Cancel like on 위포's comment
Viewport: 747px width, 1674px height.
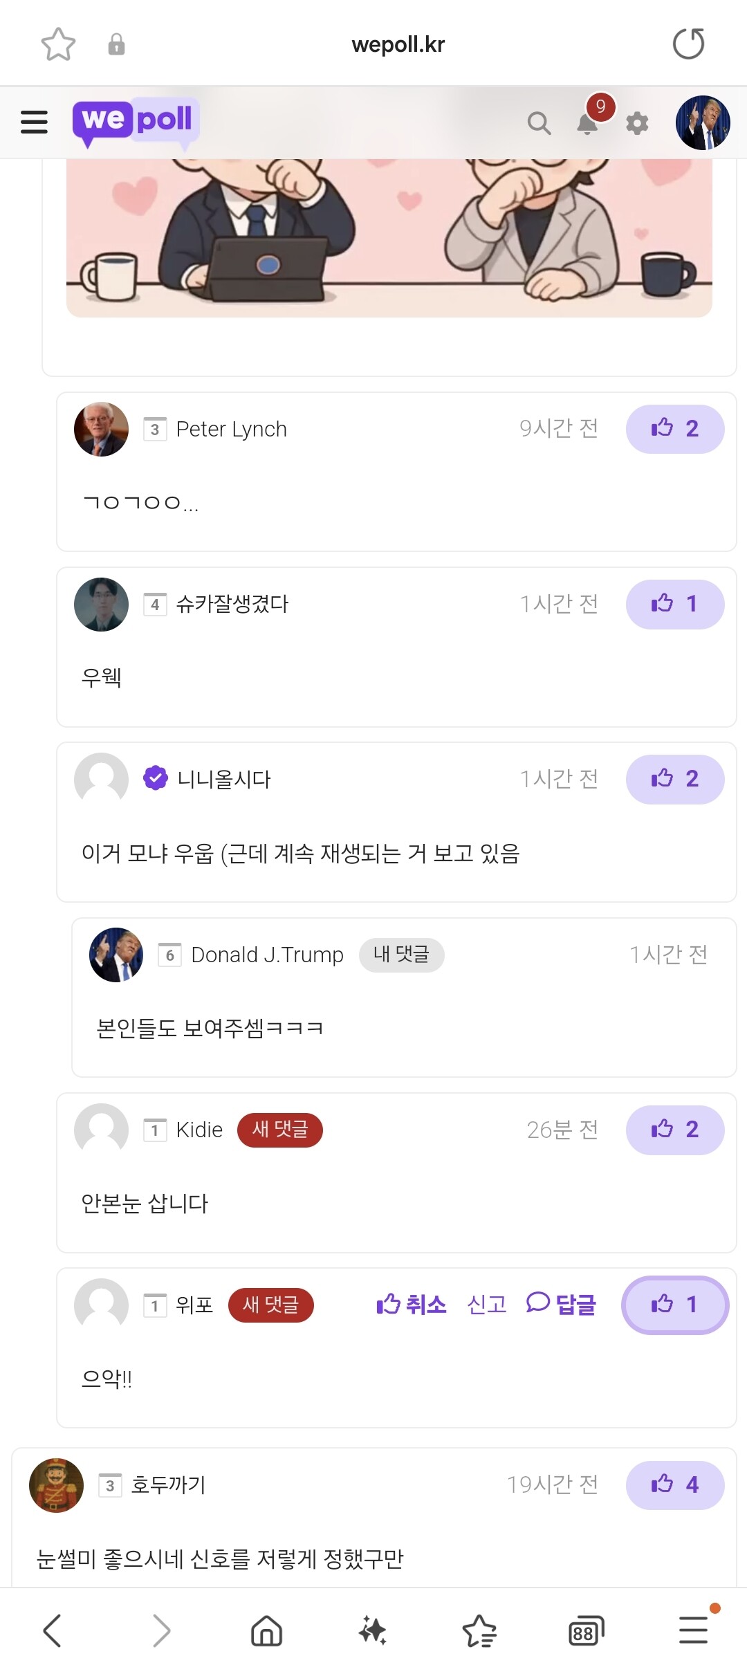click(412, 1305)
